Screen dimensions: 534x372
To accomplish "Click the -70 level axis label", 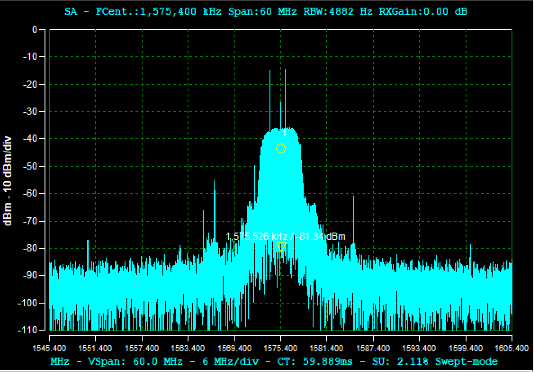I will coord(30,221).
